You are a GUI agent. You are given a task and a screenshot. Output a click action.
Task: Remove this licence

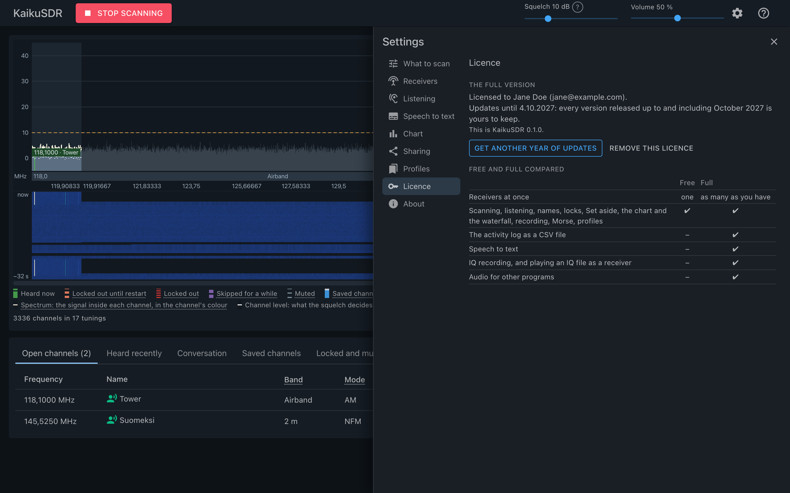click(x=651, y=148)
